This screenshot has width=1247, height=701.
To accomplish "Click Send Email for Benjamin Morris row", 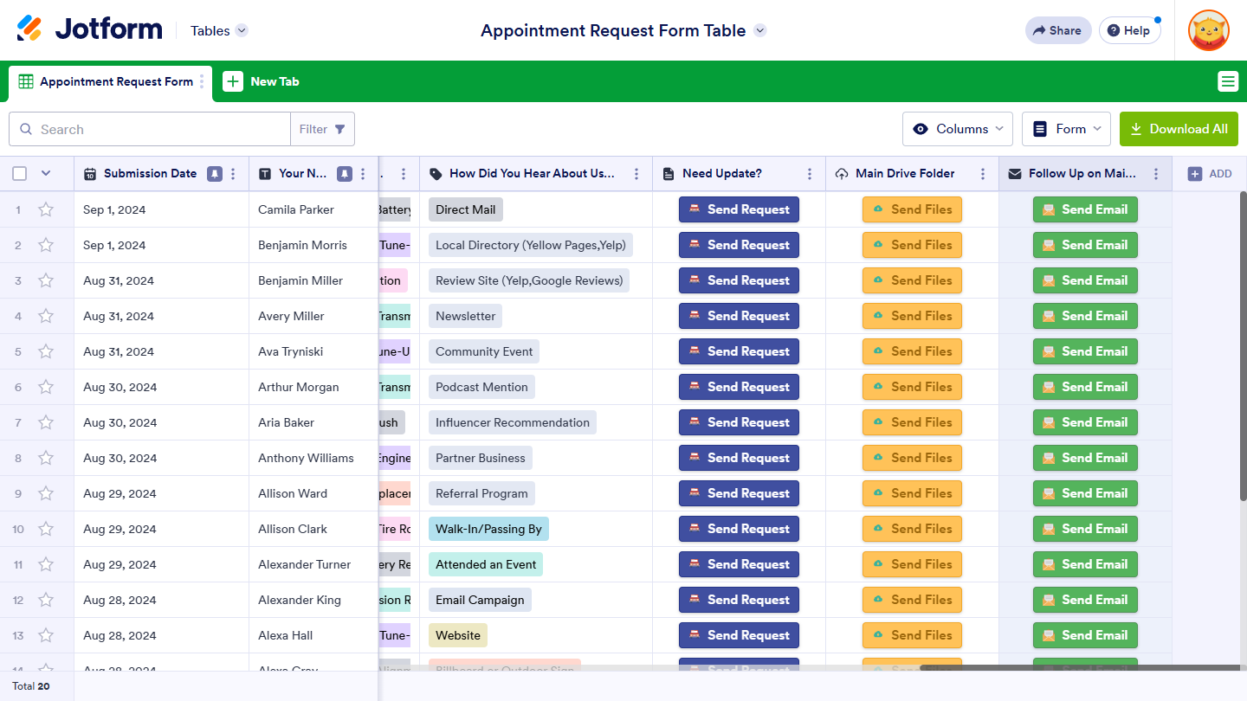I will coord(1085,245).
